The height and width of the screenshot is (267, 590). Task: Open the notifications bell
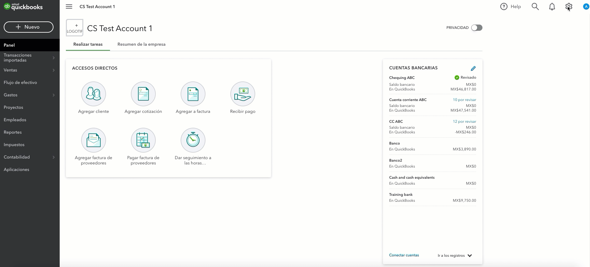pyautogui.click(x=552, y=7)
